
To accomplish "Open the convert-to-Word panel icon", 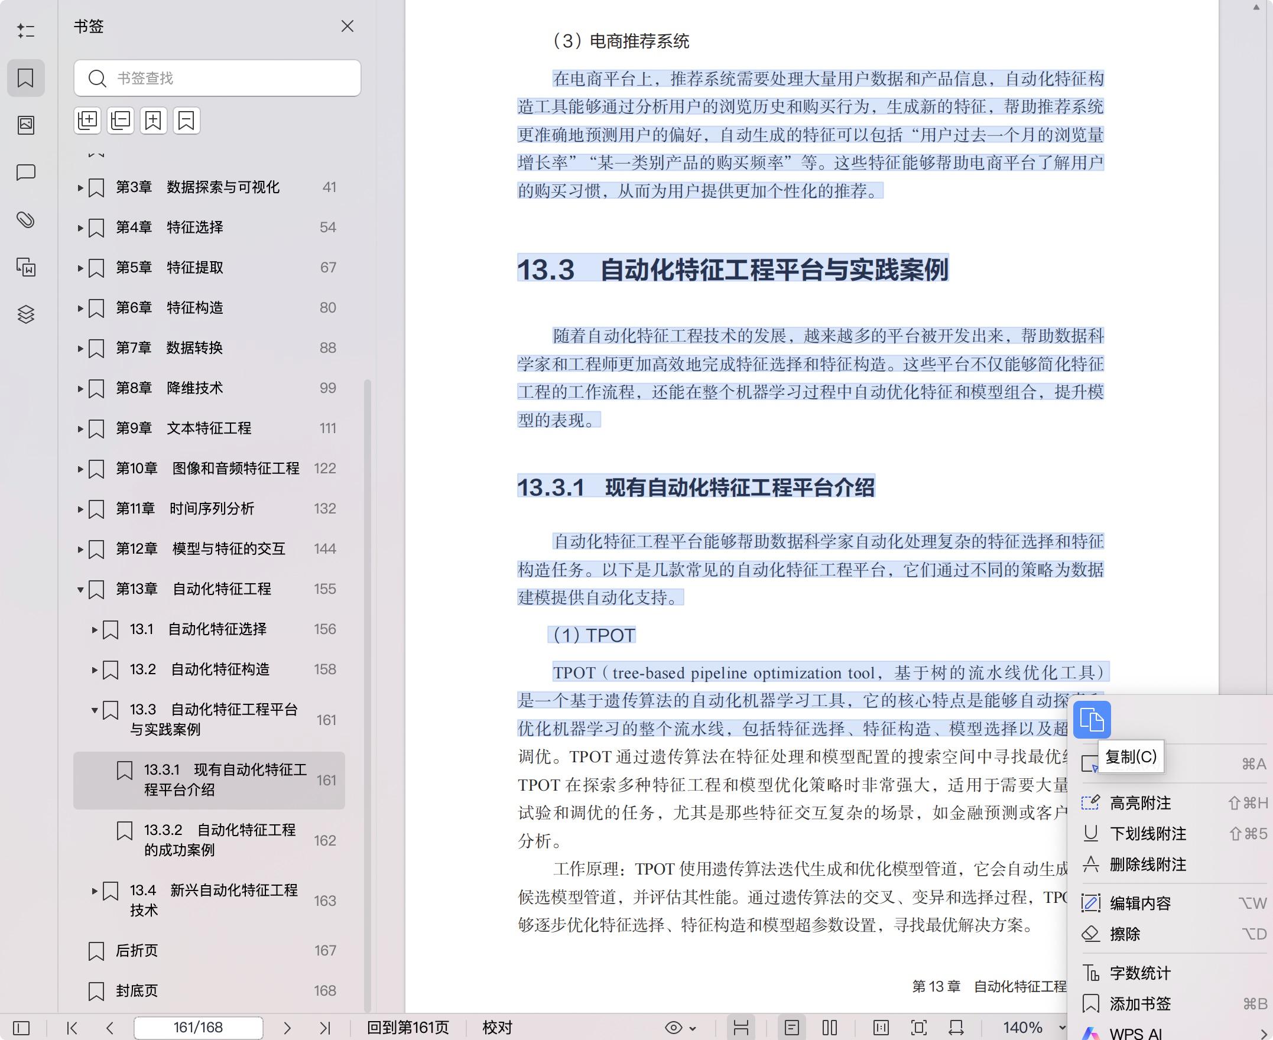I will [26, 267].
